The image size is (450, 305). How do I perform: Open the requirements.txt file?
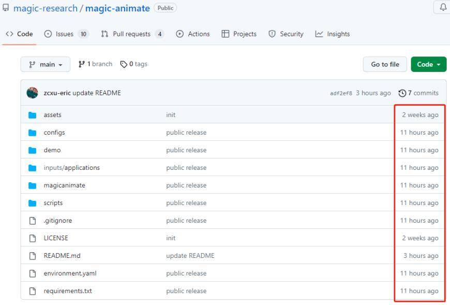(67, 291)
